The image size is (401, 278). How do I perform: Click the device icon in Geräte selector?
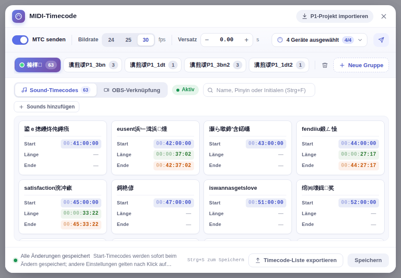pyautogui.click(x=280, y=40)
